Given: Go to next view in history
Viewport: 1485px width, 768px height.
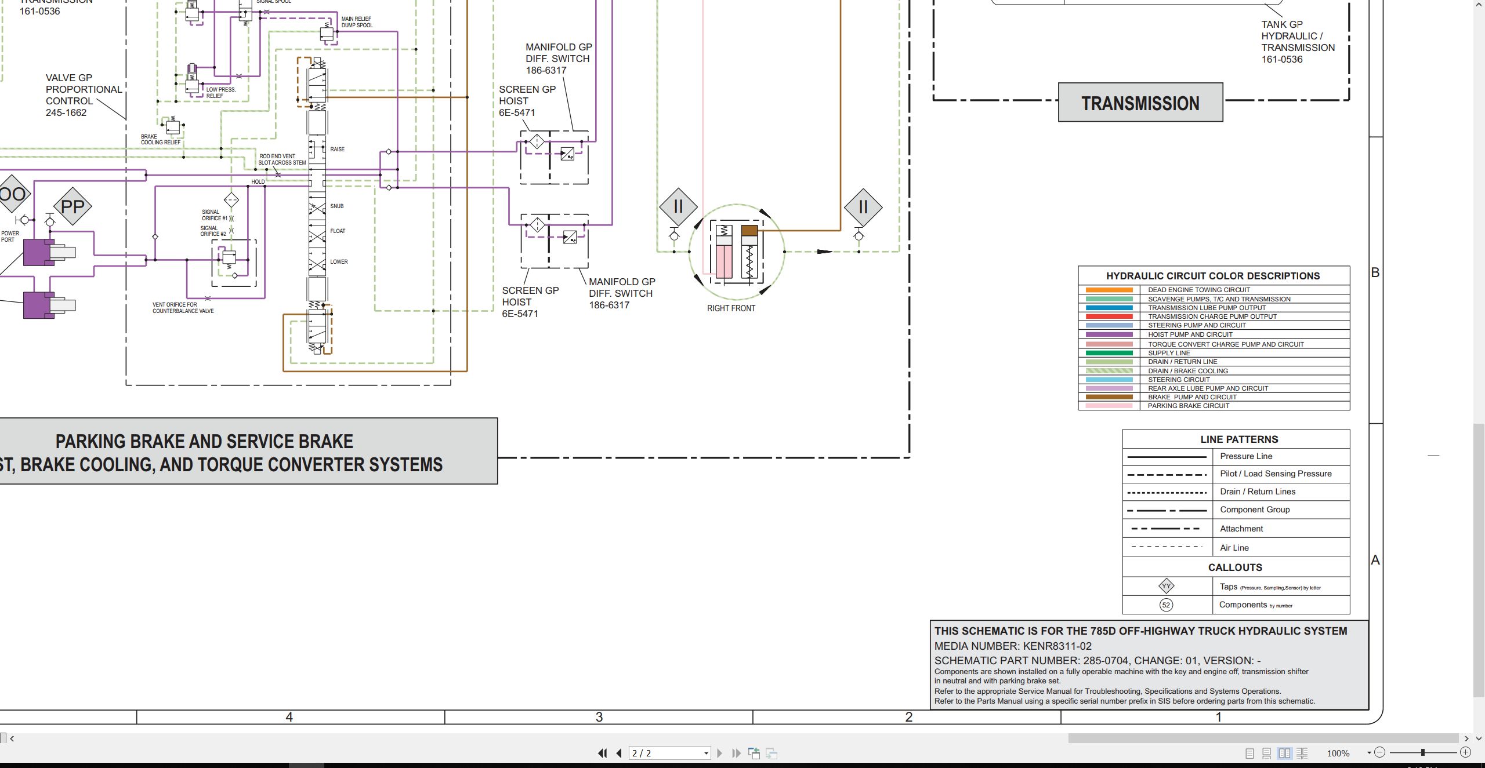Looking at the screenshot, I should [772, 753].
